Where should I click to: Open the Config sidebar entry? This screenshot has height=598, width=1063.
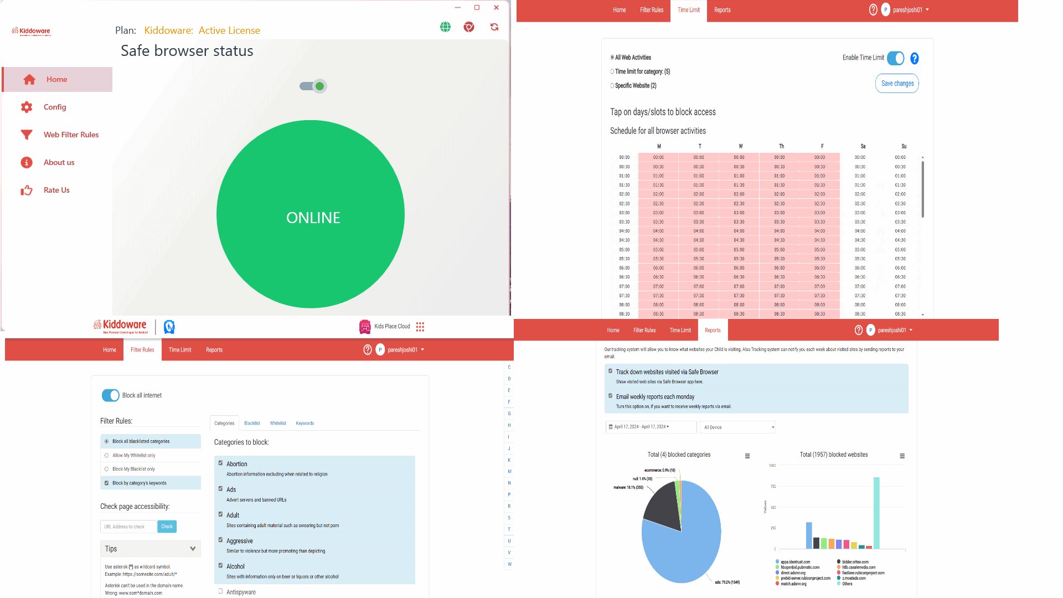pyautogui.click(x=58, y=107)
